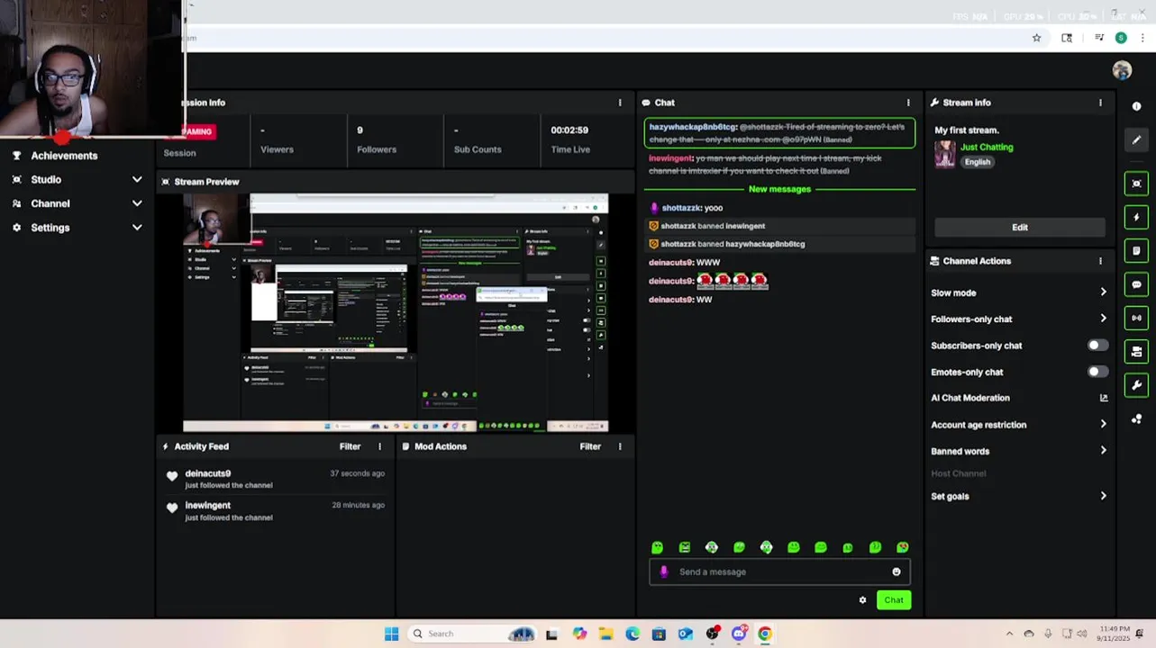Open the profile avatar at top right
1156x648 pixels.
[1122, 70]
